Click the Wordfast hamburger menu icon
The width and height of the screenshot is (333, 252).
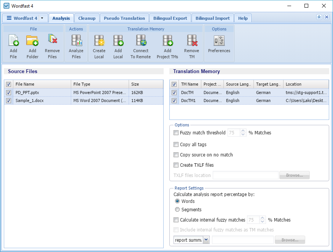9,18
